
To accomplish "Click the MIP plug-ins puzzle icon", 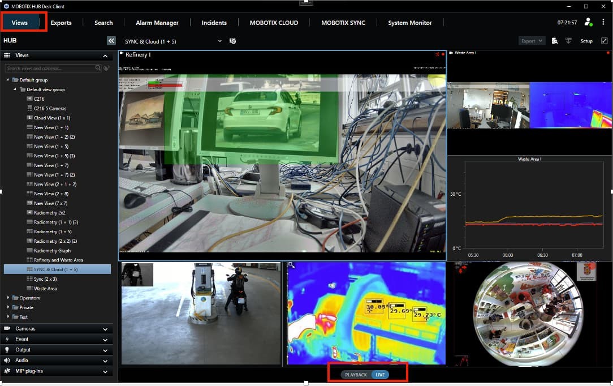I will click(x=7, y=371).
